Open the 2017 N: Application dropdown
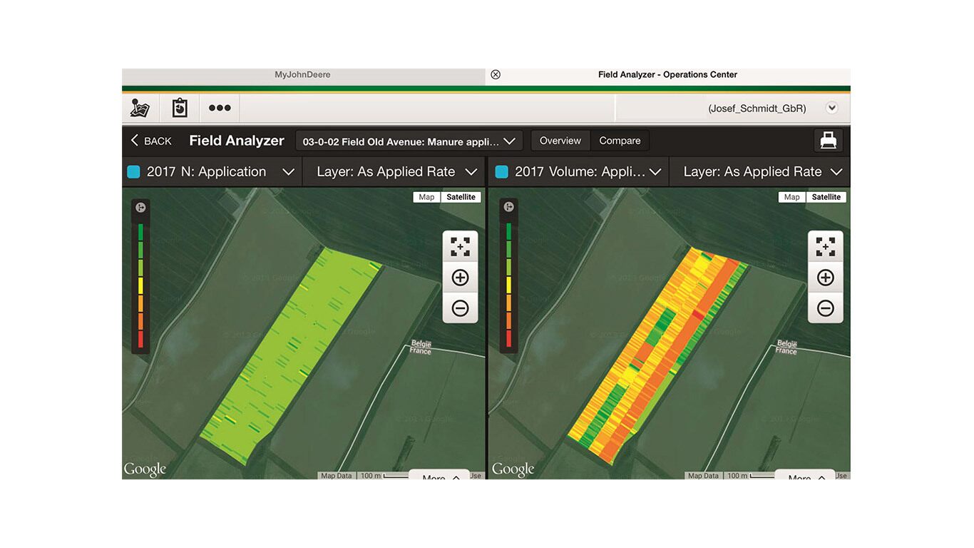The height and width of the screenshot is (548, 974). point(211,172)
